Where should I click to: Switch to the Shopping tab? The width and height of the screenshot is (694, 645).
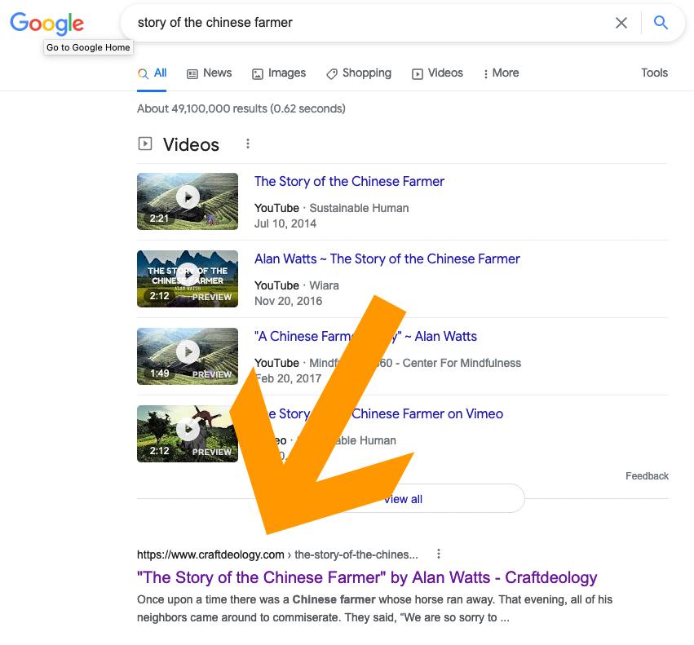pos(359,73)
